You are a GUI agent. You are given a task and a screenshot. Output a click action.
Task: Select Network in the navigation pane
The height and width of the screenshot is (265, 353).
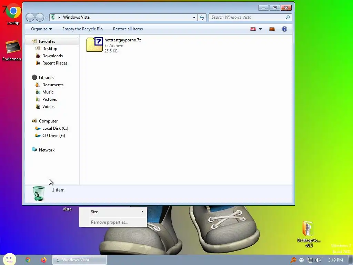click(x=47, y=150)
